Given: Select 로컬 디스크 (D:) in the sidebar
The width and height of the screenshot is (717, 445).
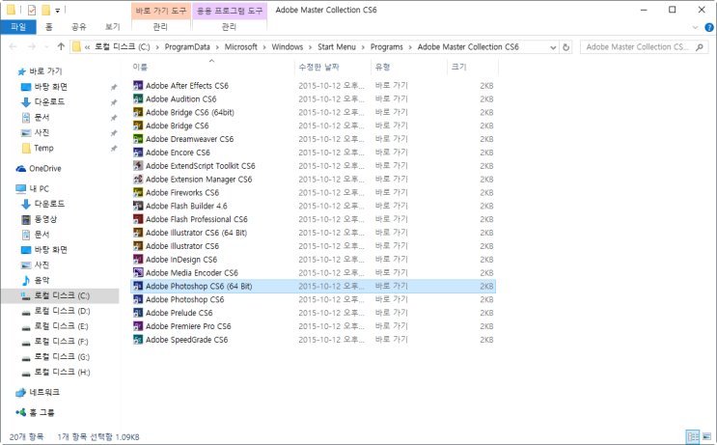Looking at the screenshot, I should coord(62,311).
